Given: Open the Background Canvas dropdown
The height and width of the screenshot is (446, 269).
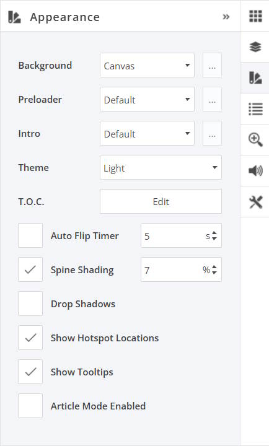Looking at the screenshot, I should coord(147,65).
